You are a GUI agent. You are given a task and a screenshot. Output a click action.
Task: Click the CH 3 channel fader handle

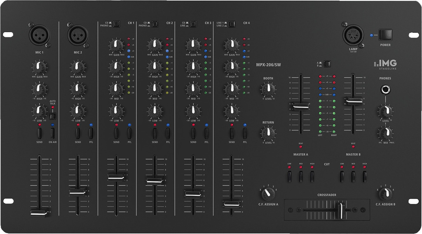tap(193, 193)
